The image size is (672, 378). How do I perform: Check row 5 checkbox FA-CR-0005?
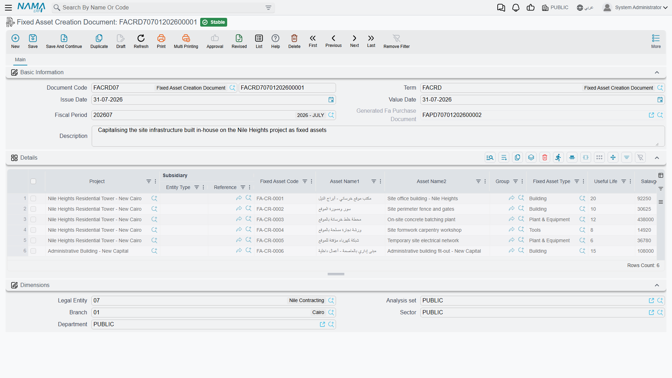click(x=33, y=240)
